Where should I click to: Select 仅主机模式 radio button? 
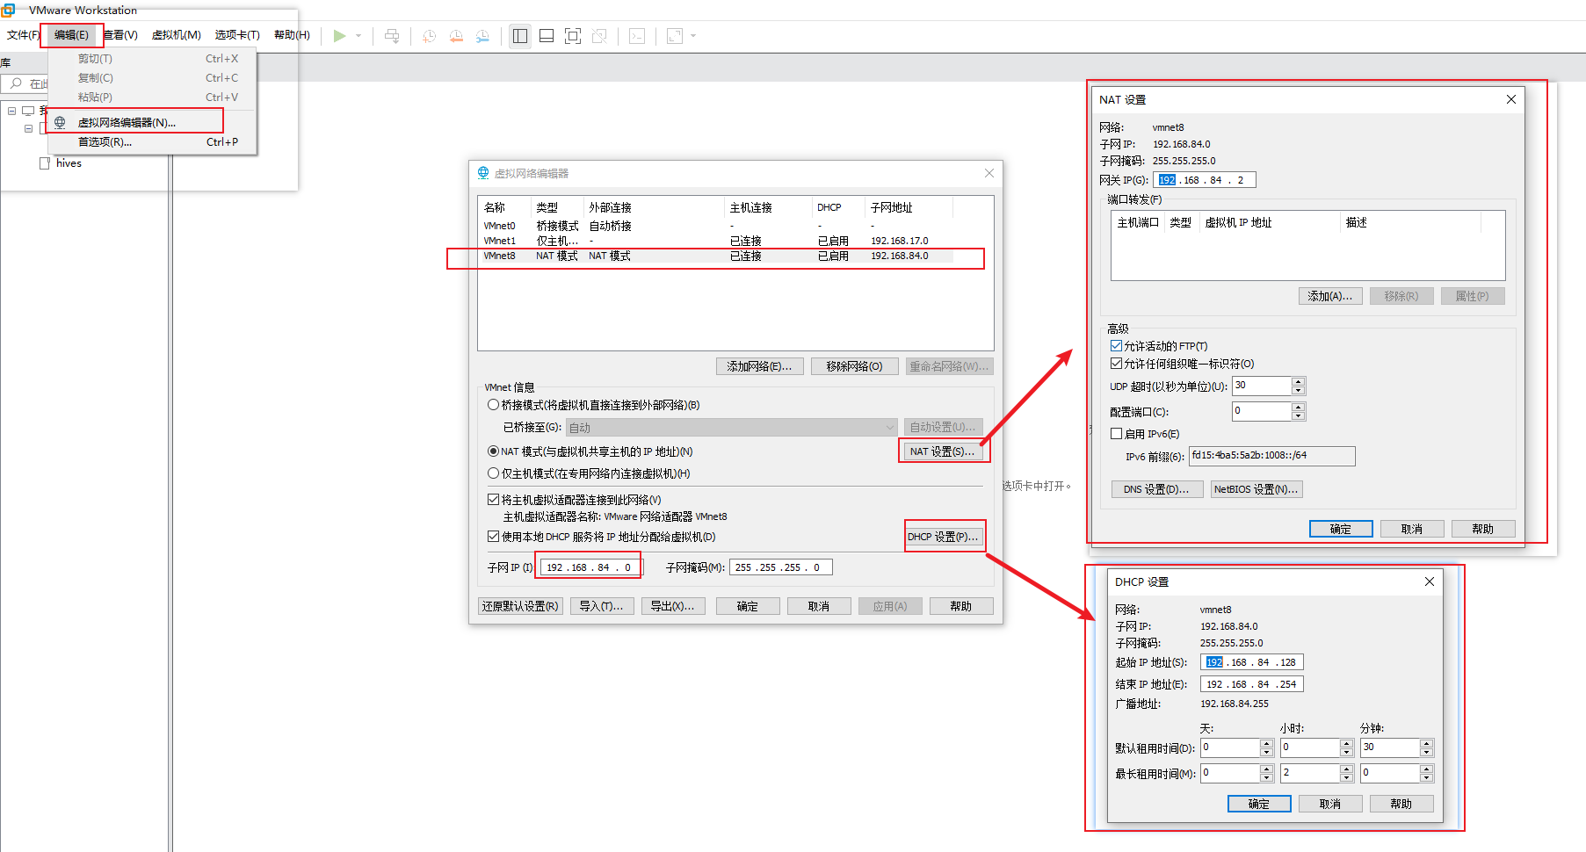tap(493, 473)
